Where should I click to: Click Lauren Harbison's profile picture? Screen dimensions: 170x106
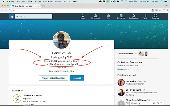pyautogui.click(x=121, y=82)
